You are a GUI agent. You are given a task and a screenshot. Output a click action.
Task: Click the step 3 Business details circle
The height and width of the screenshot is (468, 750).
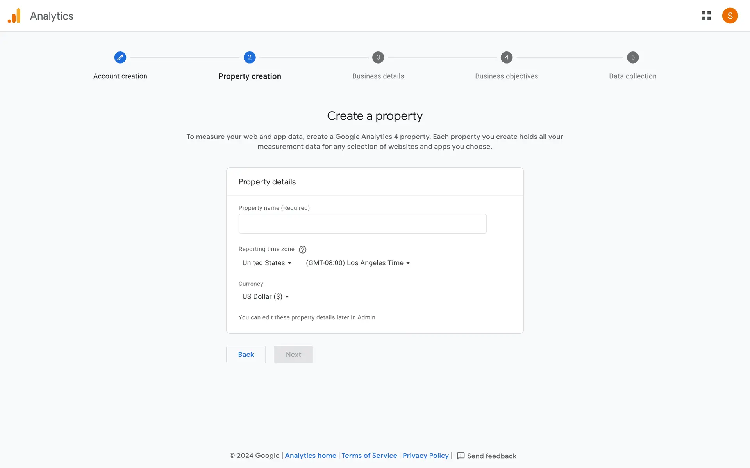coord(378,57)
